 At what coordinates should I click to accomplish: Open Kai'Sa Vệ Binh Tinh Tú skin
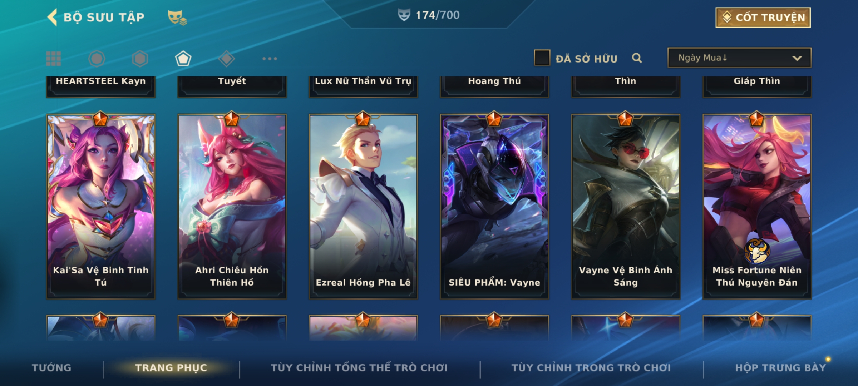pos(101,207)
